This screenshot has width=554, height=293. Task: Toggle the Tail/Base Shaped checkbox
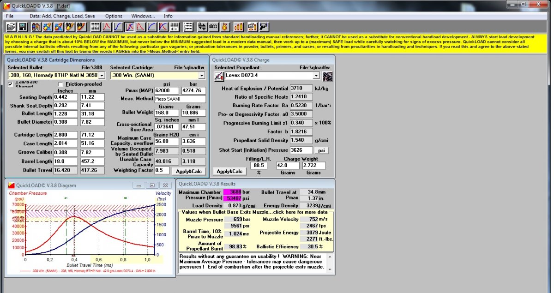(11, 84)
